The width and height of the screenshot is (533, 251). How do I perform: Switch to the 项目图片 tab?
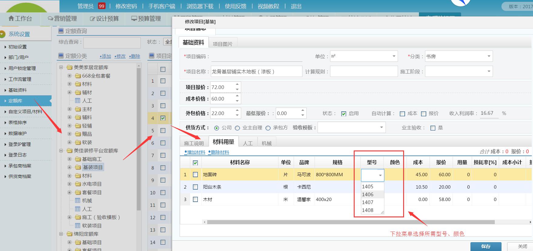(x=222, y=44)
